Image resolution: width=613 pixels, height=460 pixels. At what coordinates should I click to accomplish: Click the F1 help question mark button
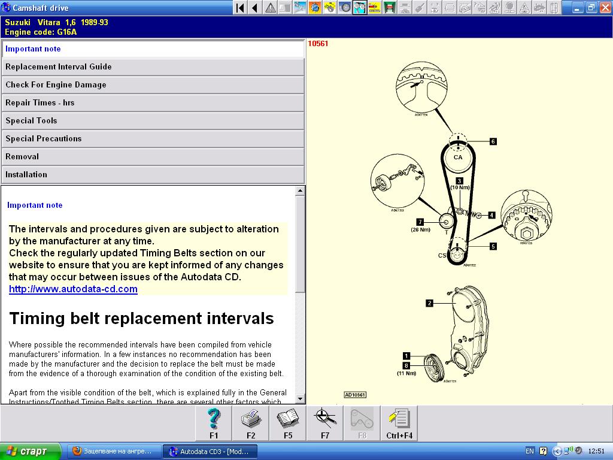pyautogui.click(x=214, y=423)
